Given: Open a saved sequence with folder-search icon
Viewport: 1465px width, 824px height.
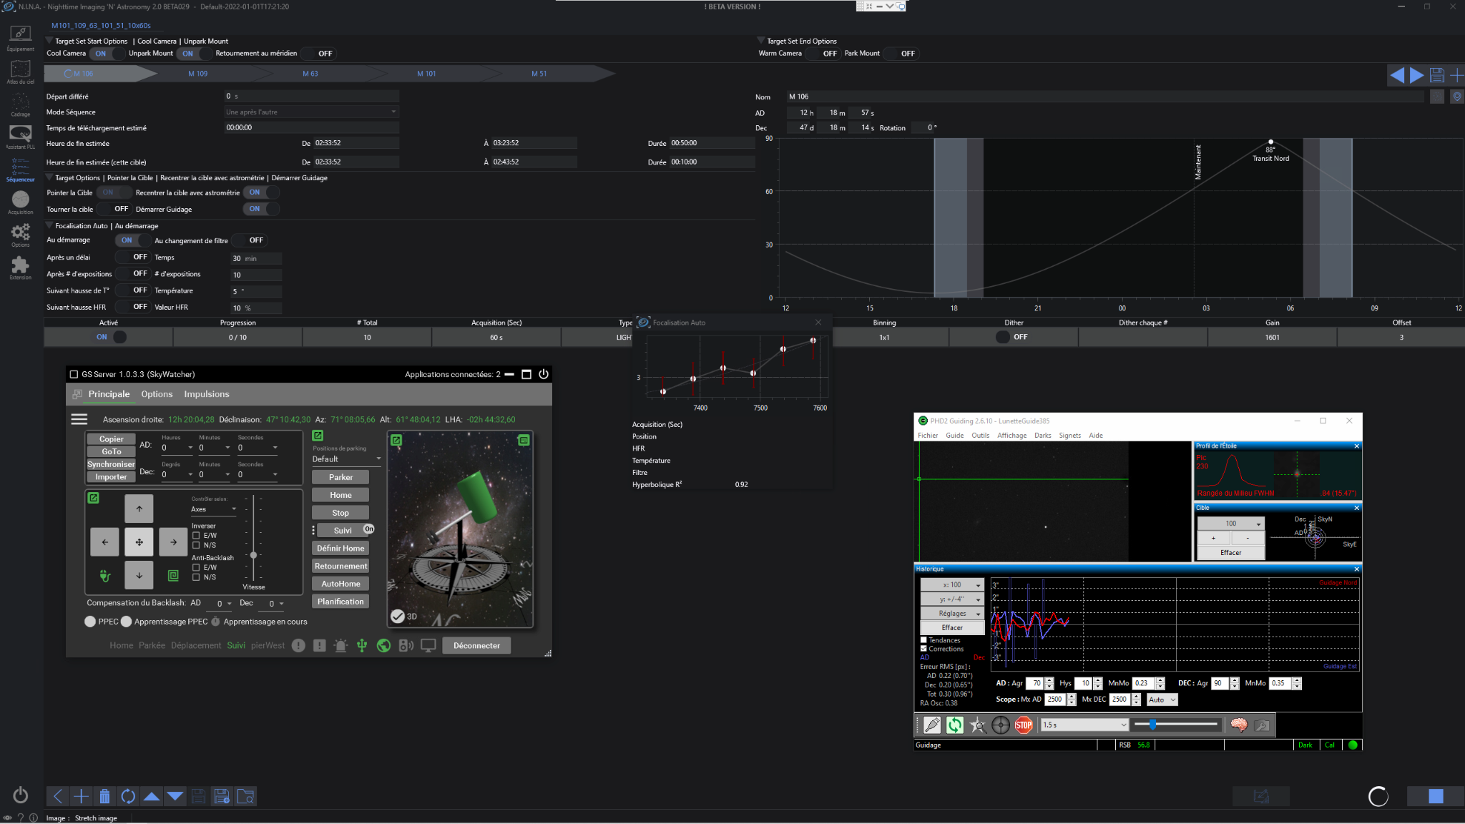Looking at the screenshot, I should pyautogui.click(x=245, y=796).
